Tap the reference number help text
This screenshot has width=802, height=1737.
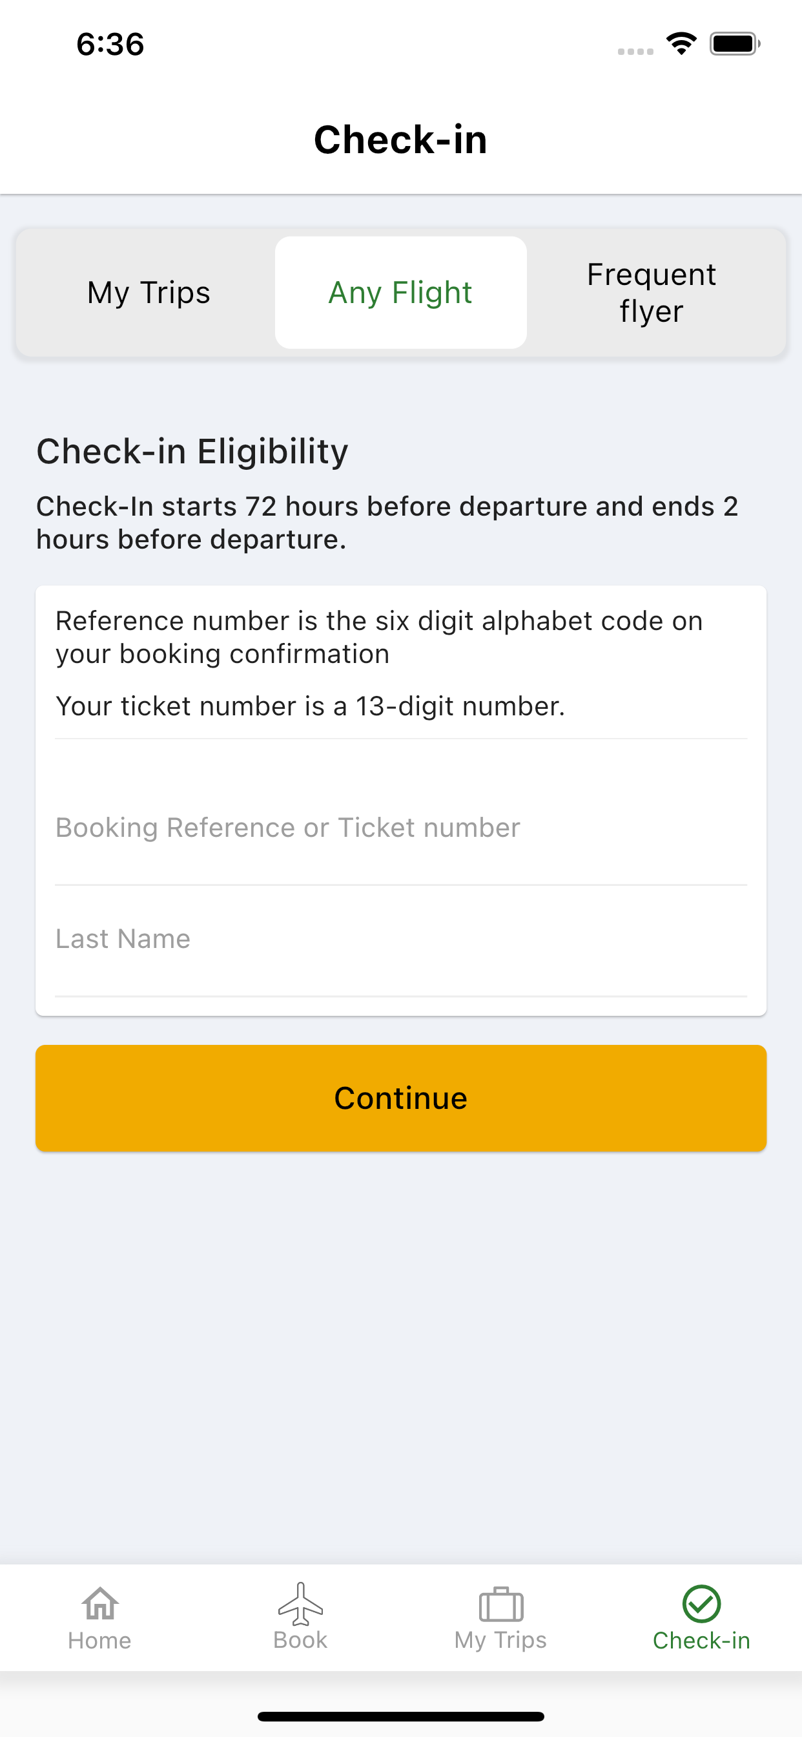click(x=380, y=637)
